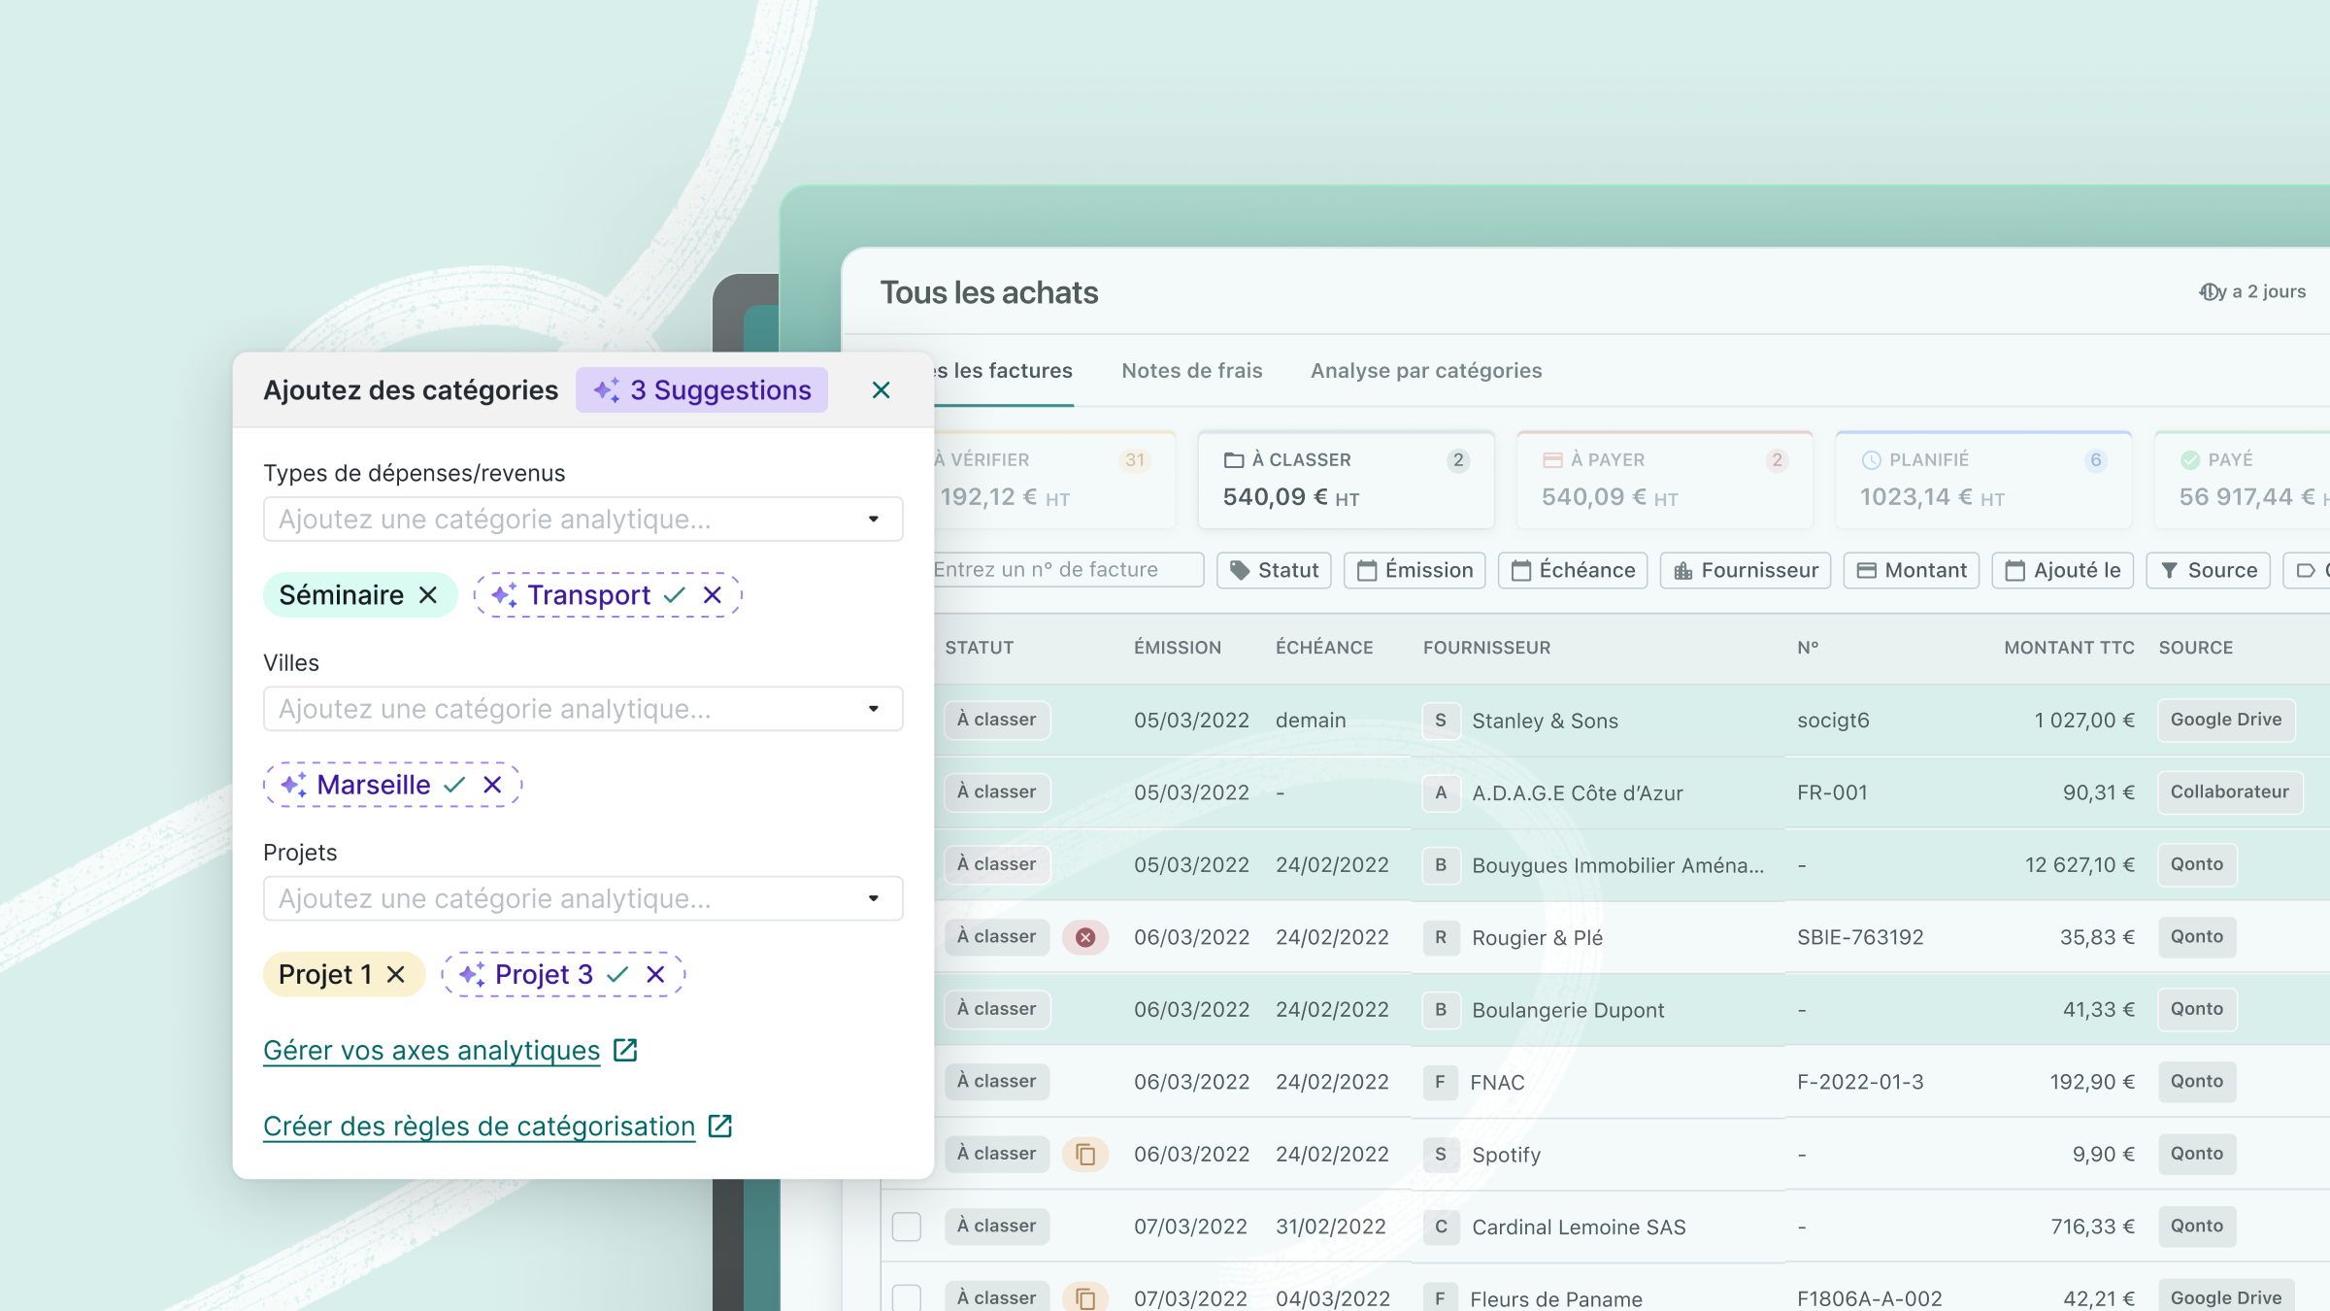
Task: Open the Source filter
Action: 2209,570
